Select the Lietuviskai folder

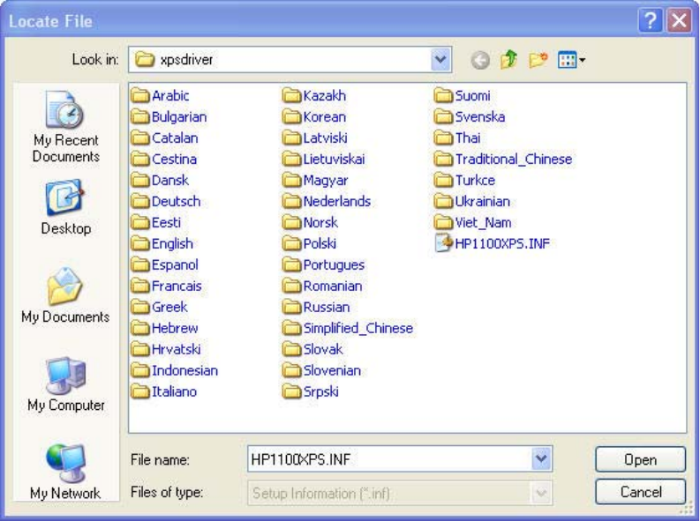[x=324, y=159]
